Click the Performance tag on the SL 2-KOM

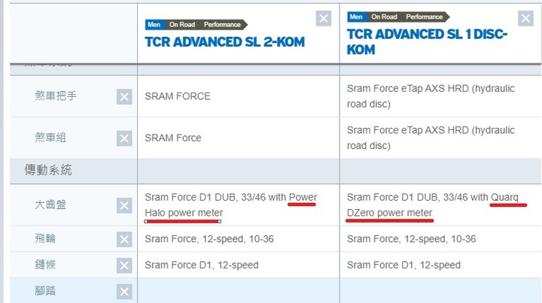[222, 25]
